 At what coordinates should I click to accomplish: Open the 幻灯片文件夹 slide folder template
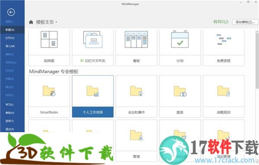click(x=93, y=48)
